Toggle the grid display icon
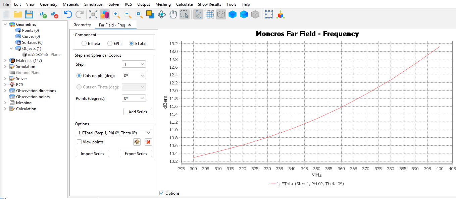Image resolution: width=456 pixels, height=199 pixels. 210,14
